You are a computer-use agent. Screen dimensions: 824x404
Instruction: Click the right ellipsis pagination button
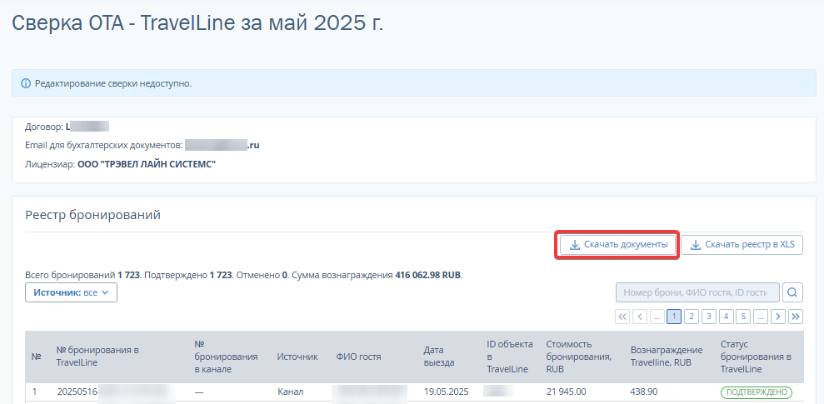click(x=761, y=317)
